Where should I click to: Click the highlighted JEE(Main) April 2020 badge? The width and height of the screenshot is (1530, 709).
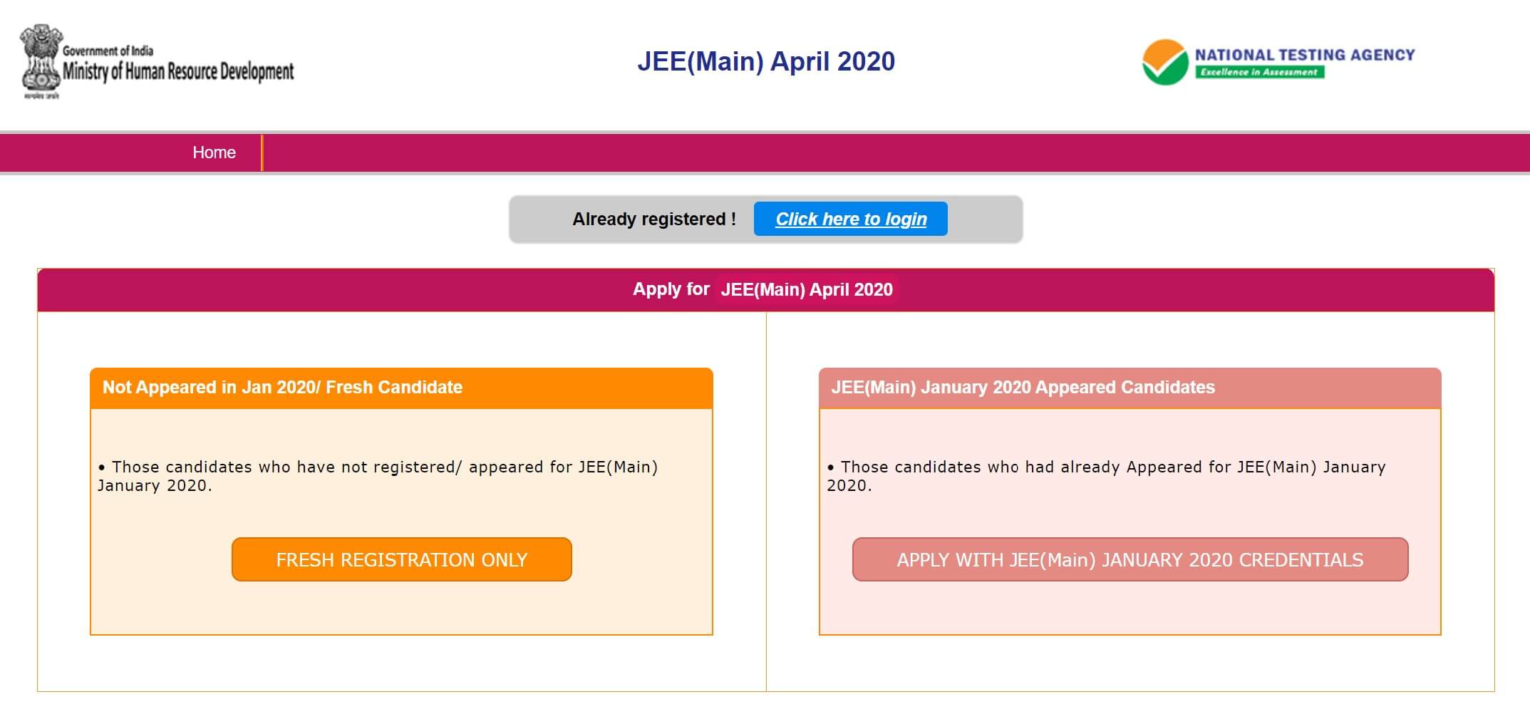[x=807, y=289]
